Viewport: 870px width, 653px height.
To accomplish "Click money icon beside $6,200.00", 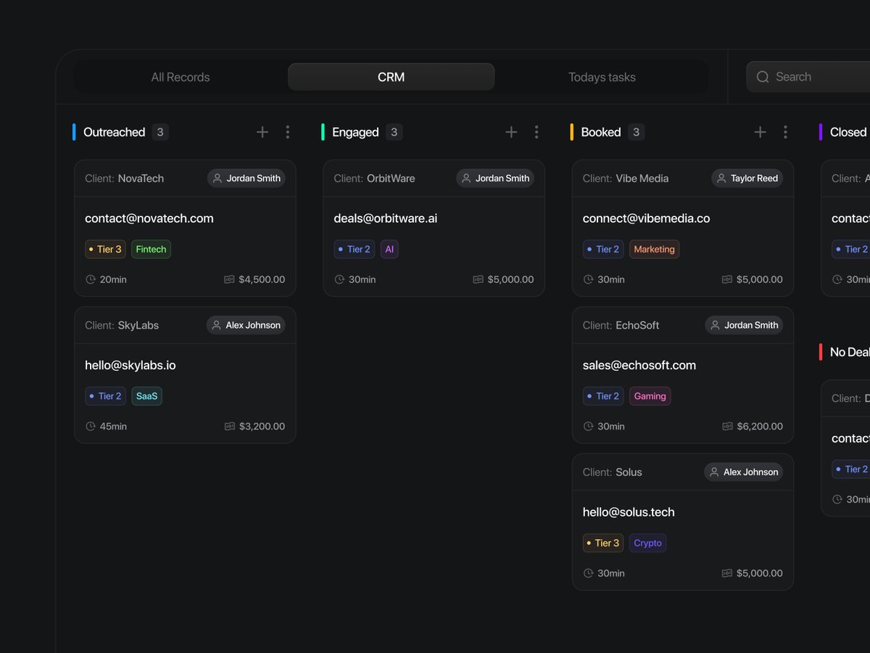I will (x=727, y=427).
